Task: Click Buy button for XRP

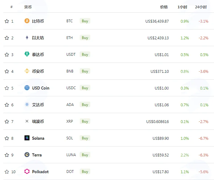Action: [85, 121]
